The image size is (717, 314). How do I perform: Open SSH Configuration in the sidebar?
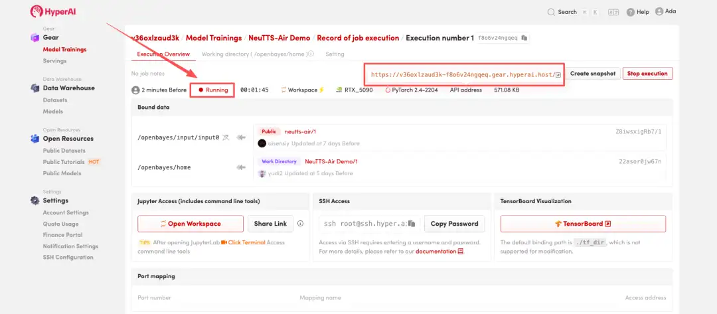click(68, 258)
